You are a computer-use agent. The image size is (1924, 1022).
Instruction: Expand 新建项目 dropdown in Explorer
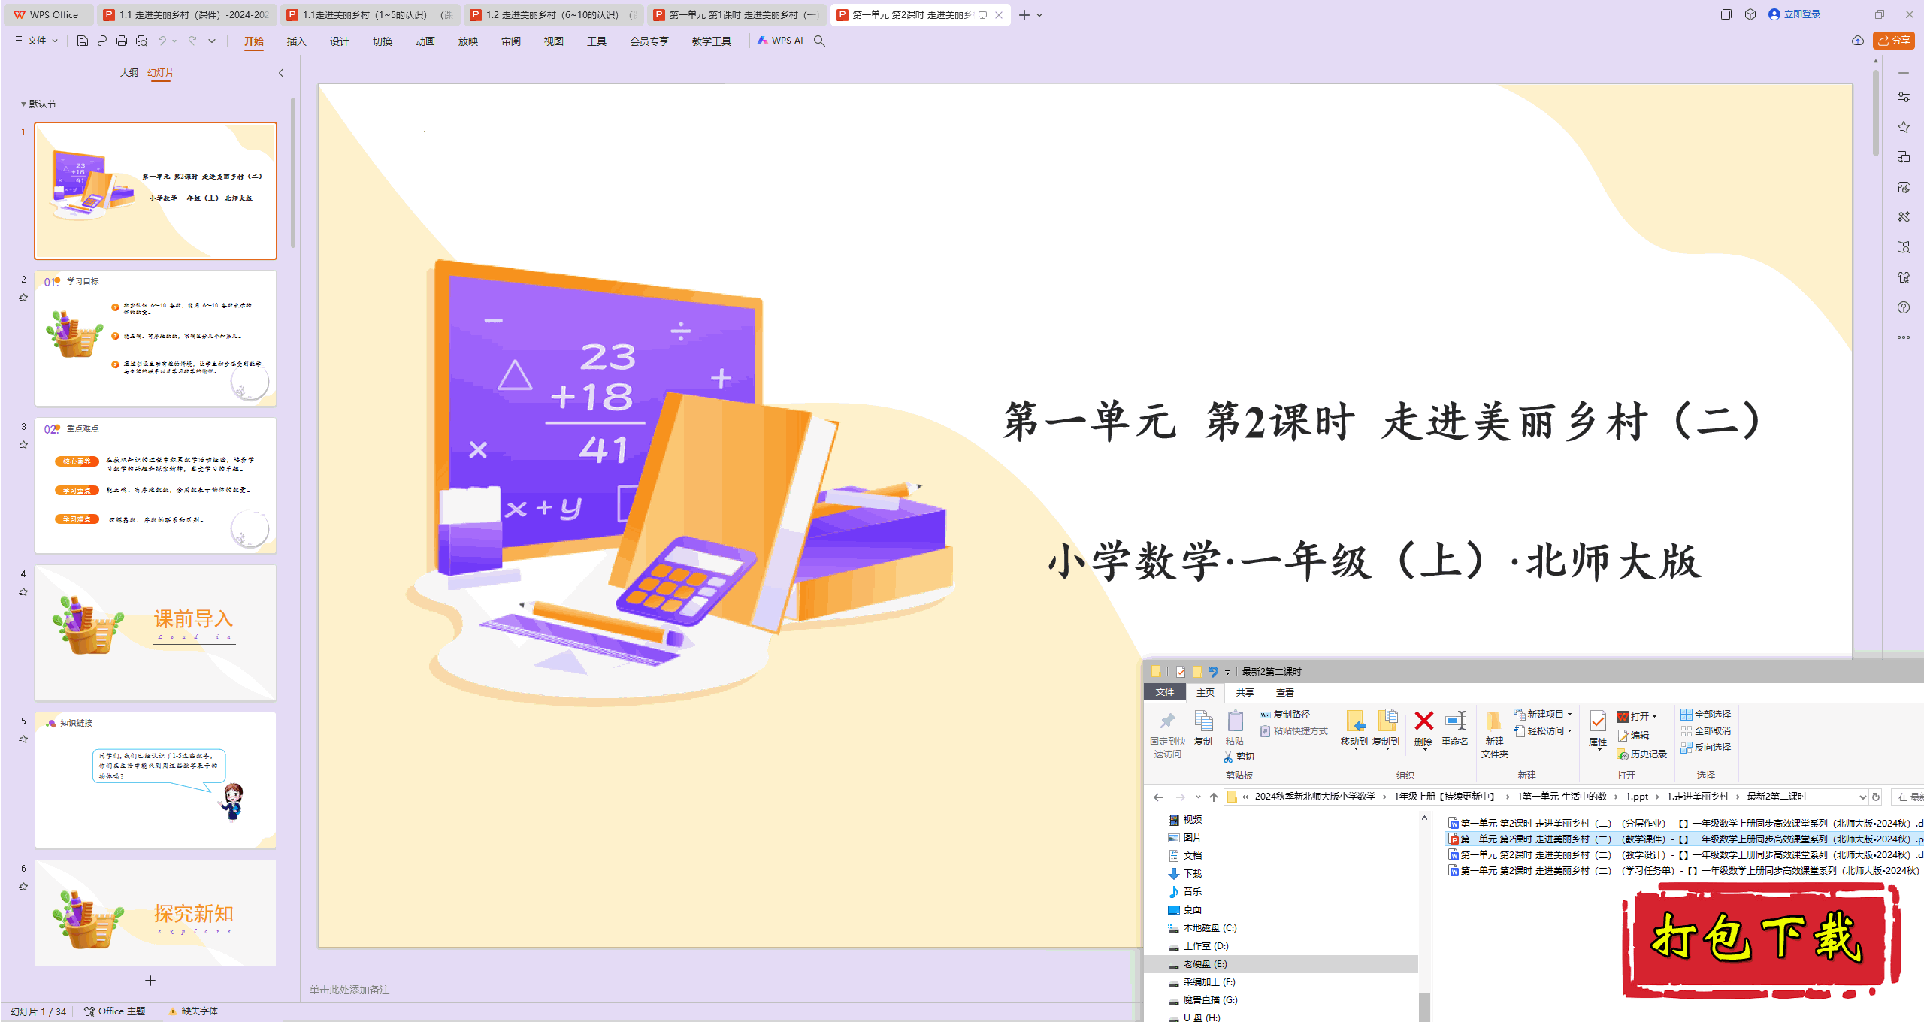(x=1569, y=715)
